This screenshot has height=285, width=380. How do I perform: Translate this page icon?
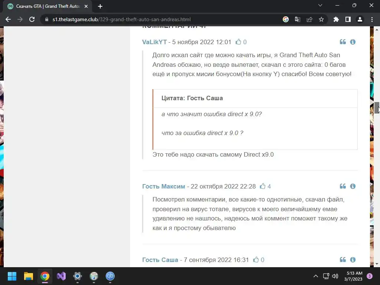(x=298, y=19)
